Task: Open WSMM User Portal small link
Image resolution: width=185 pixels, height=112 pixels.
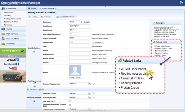Action: [162, 46]
